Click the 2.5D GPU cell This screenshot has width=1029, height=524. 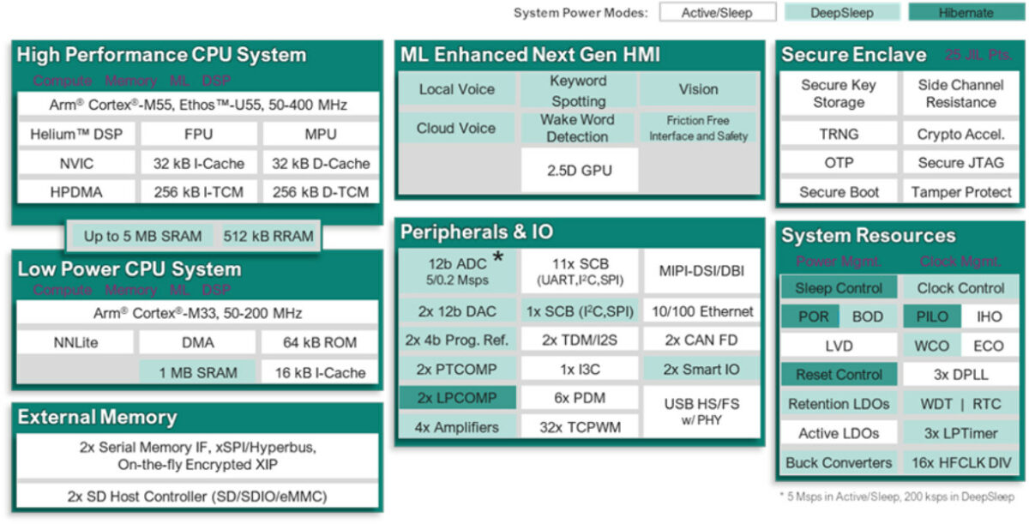click(x=578, y=169)
